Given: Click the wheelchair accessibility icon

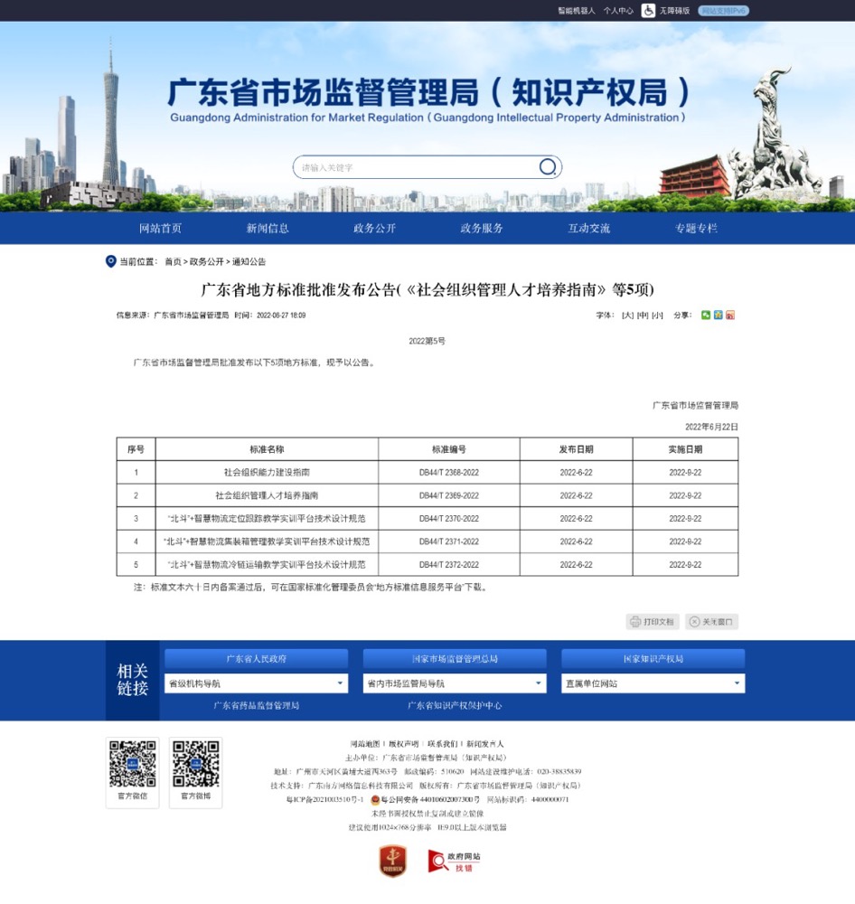Looking at the screenshot, I should (648, 11).
